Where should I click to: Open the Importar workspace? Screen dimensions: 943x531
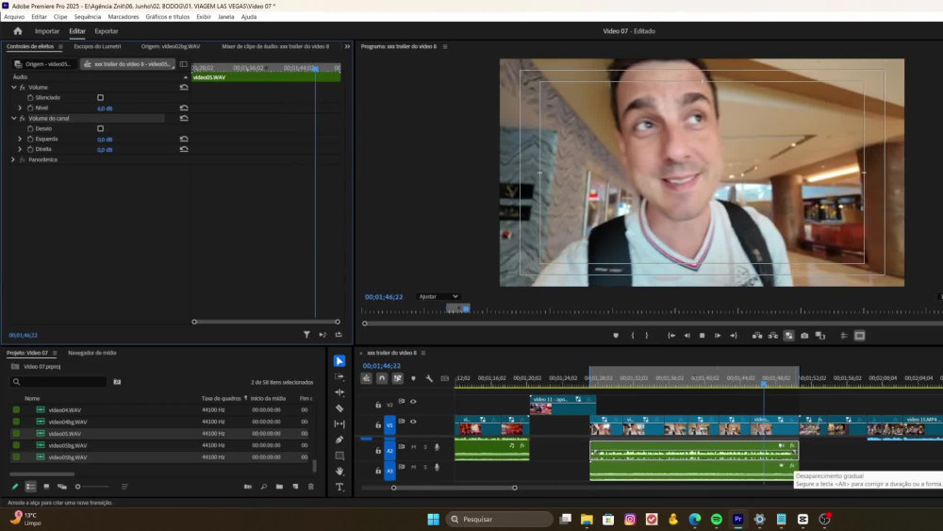point(47,31)
